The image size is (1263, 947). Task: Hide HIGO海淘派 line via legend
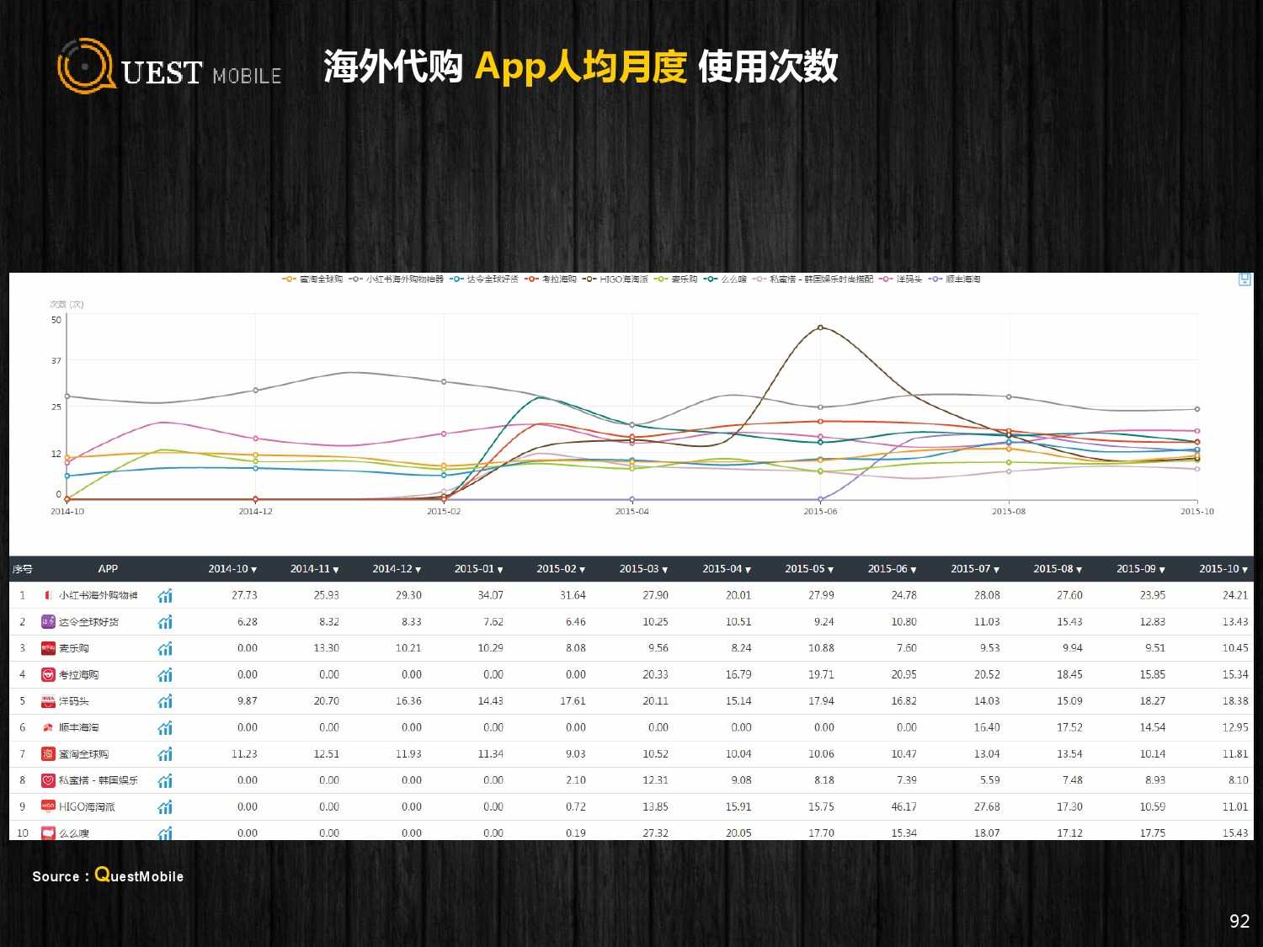pyautogui.click(x=616, y=279)
